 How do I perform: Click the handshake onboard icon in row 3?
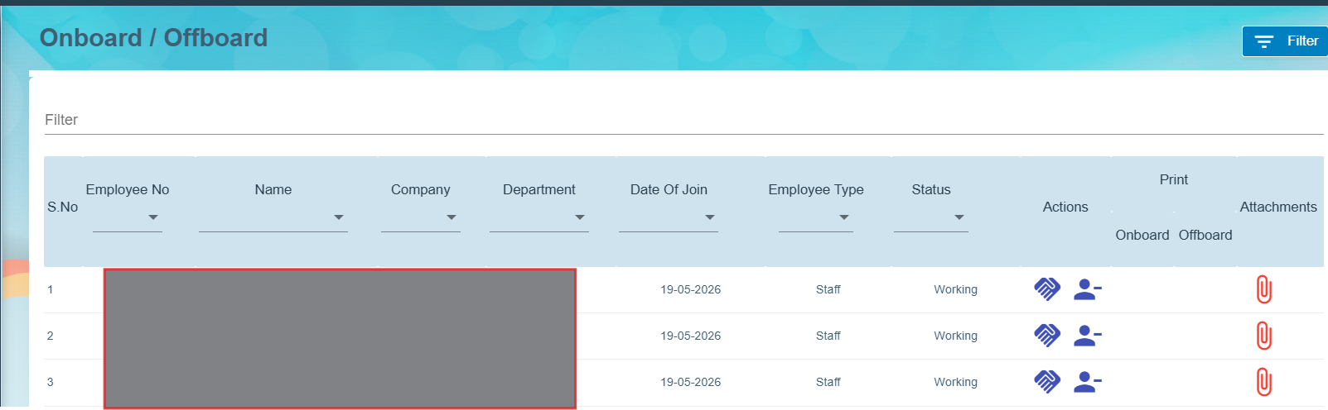coord(1047,382)
